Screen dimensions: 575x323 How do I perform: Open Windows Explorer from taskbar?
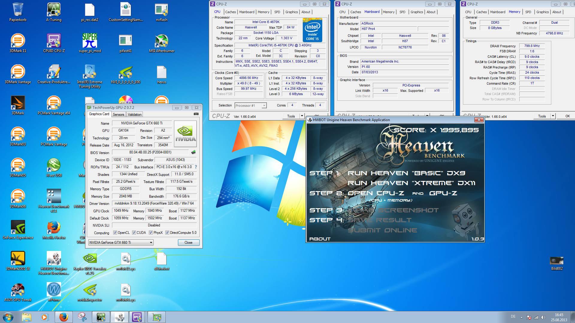pos(26,317)
